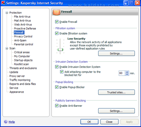
Task: Select Critical areas scan item
Action: (22, 52)
